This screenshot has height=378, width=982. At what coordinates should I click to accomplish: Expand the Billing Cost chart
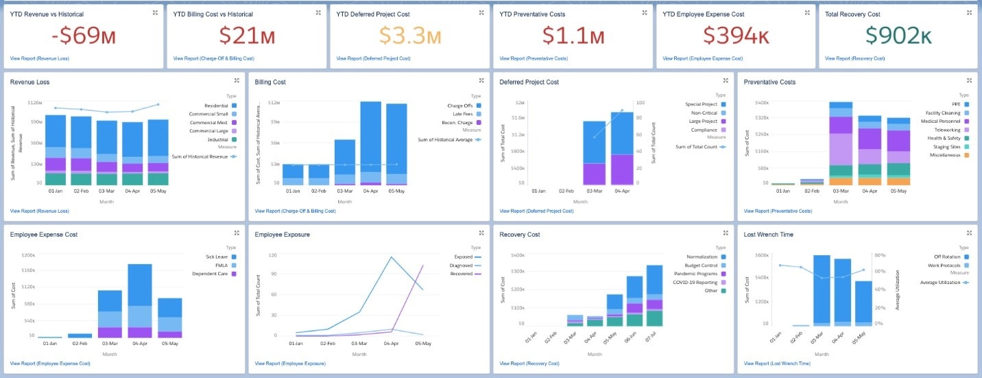(x=481, y=81)
